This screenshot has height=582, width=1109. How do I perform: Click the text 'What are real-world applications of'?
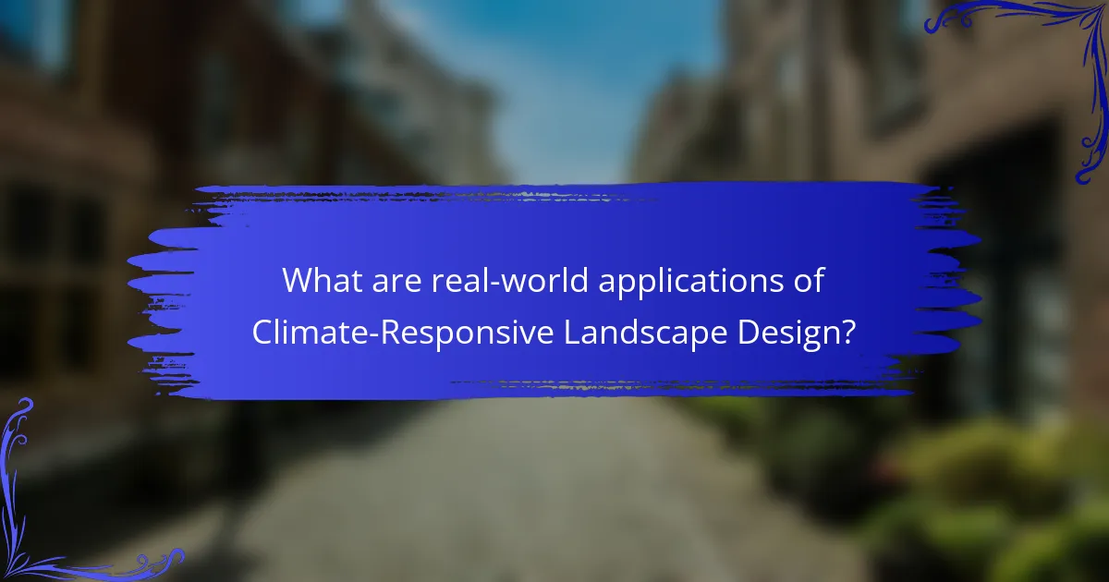point(554,280)
